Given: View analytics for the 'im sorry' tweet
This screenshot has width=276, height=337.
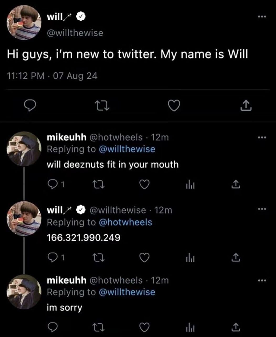Looking at the screenshot, I should tap(190, 328).
